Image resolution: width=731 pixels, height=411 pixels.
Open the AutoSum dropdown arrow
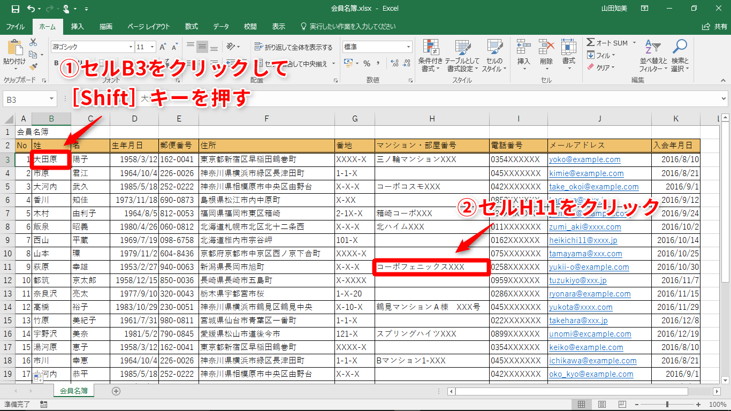coord(634,43)
